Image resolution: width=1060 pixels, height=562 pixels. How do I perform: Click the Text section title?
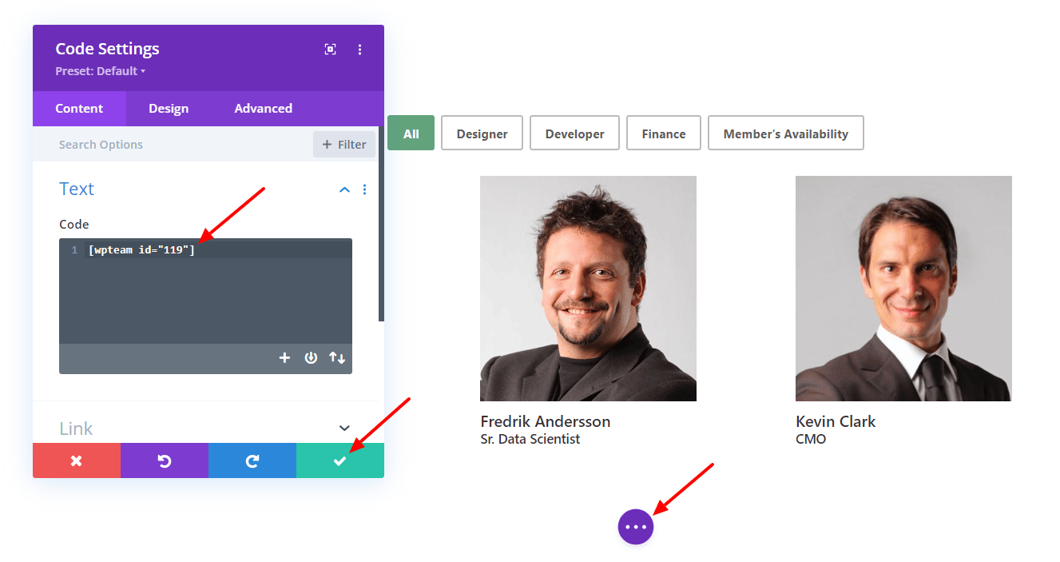77,189
